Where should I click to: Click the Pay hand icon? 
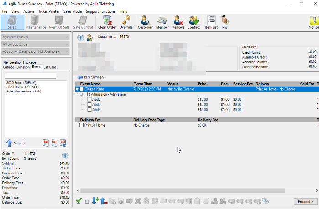(x=225, y=22)
